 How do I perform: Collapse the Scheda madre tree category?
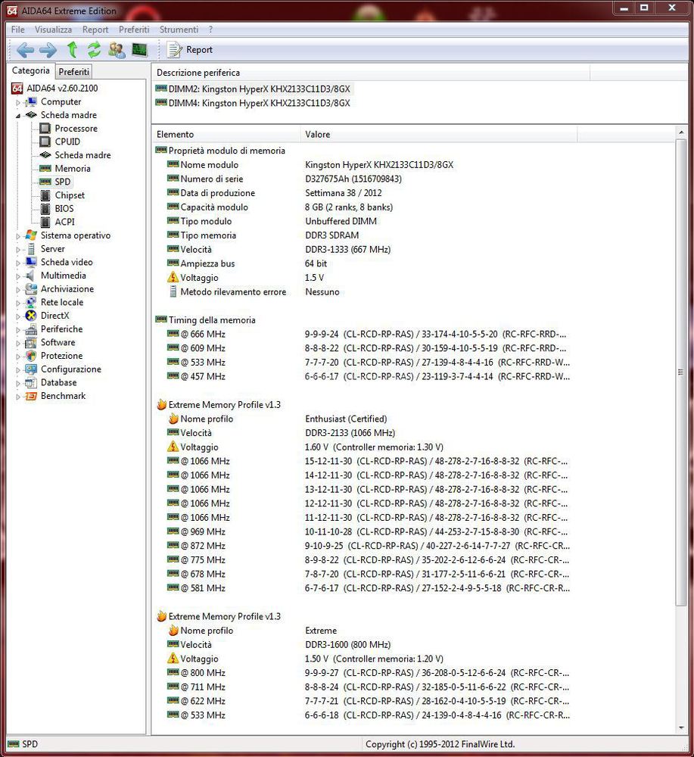click(18, 115)
